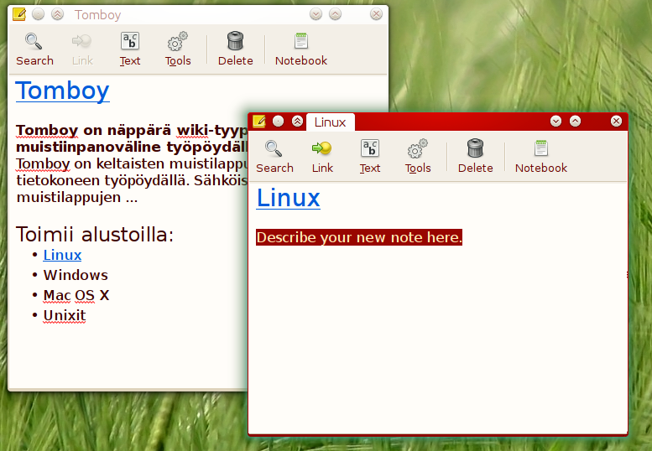Click the Linux title tab in the titlebar

click(330, 122)
